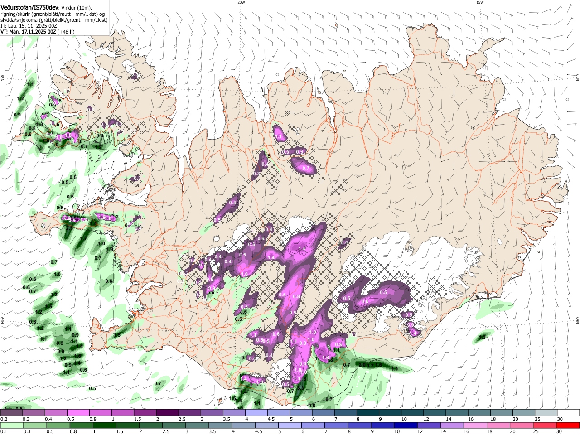This screenshot has width=580, height=435.
Task: Pick the bright pink snow swatch above 0.5
Action: point(78,412)
